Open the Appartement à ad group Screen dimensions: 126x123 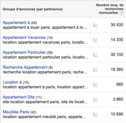pyautogui.click(x=16, y=23)
